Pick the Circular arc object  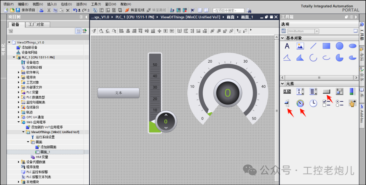[313, 57]
